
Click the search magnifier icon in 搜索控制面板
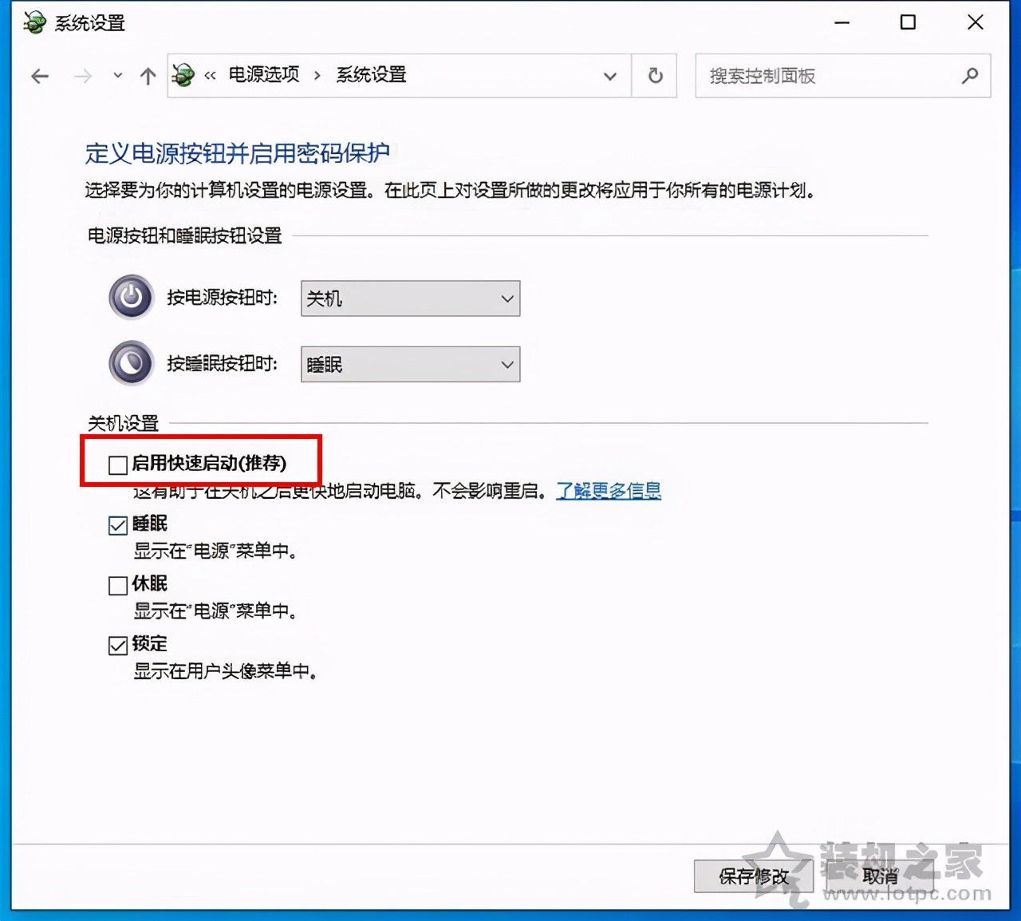970,76
